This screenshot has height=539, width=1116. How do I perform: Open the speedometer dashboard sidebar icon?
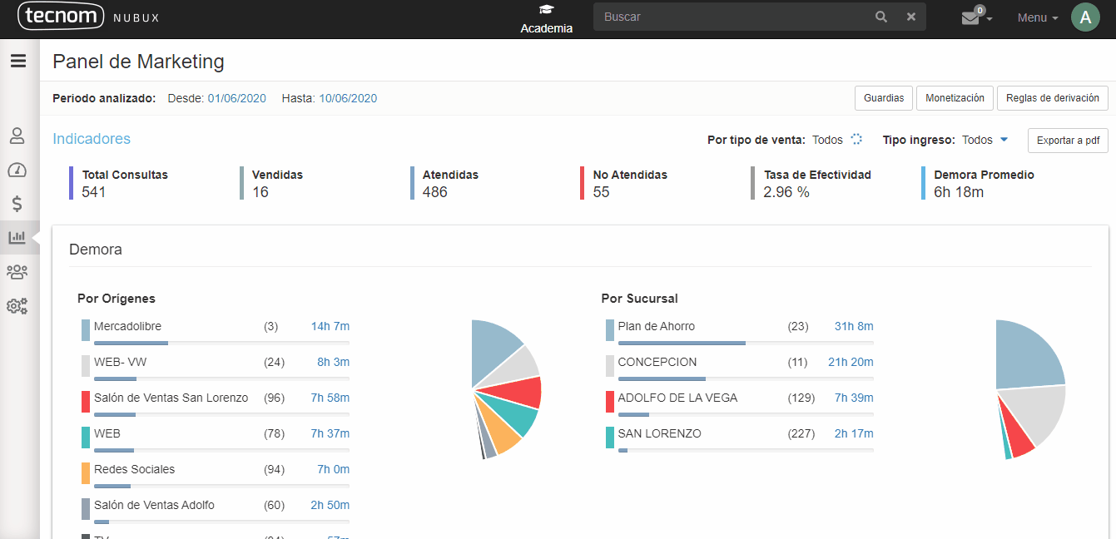click(x=17, y=170)
